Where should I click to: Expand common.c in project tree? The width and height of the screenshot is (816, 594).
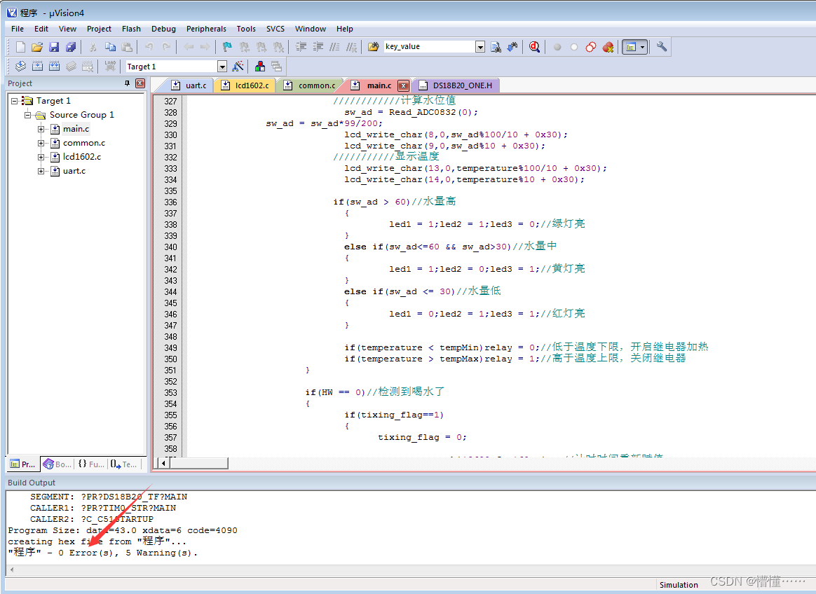coord(41,143)
